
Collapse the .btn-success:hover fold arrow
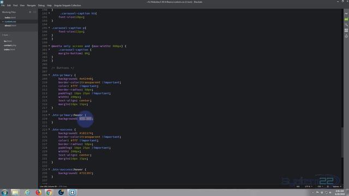(49, 169)
